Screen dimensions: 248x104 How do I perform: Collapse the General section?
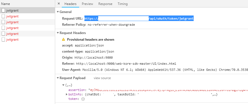click(x=58, y=12)
